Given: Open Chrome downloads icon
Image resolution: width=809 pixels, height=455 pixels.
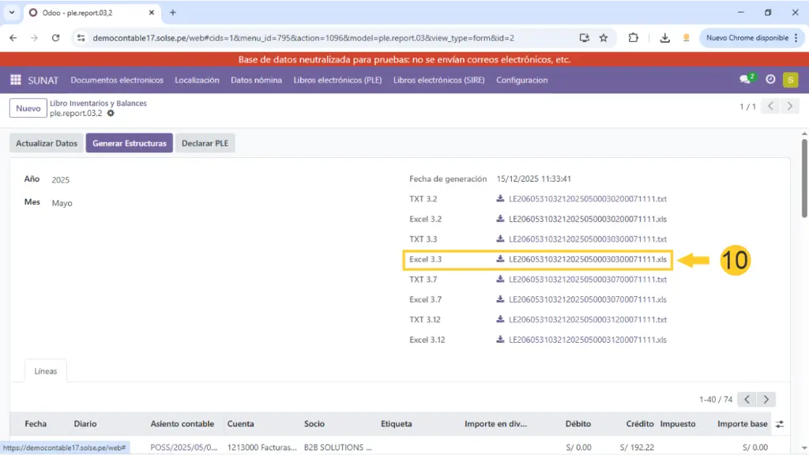Looking at the screenshot, I should 665,38.
